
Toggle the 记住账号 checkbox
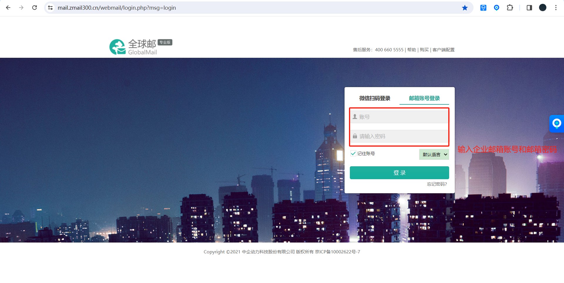pyautogui.click(x=353, y=153)
